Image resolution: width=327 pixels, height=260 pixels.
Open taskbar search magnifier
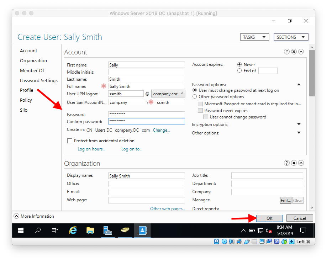click(x=37, y=230)
